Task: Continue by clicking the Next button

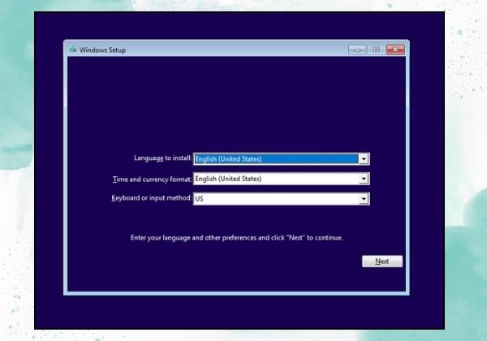Action: 382,261
